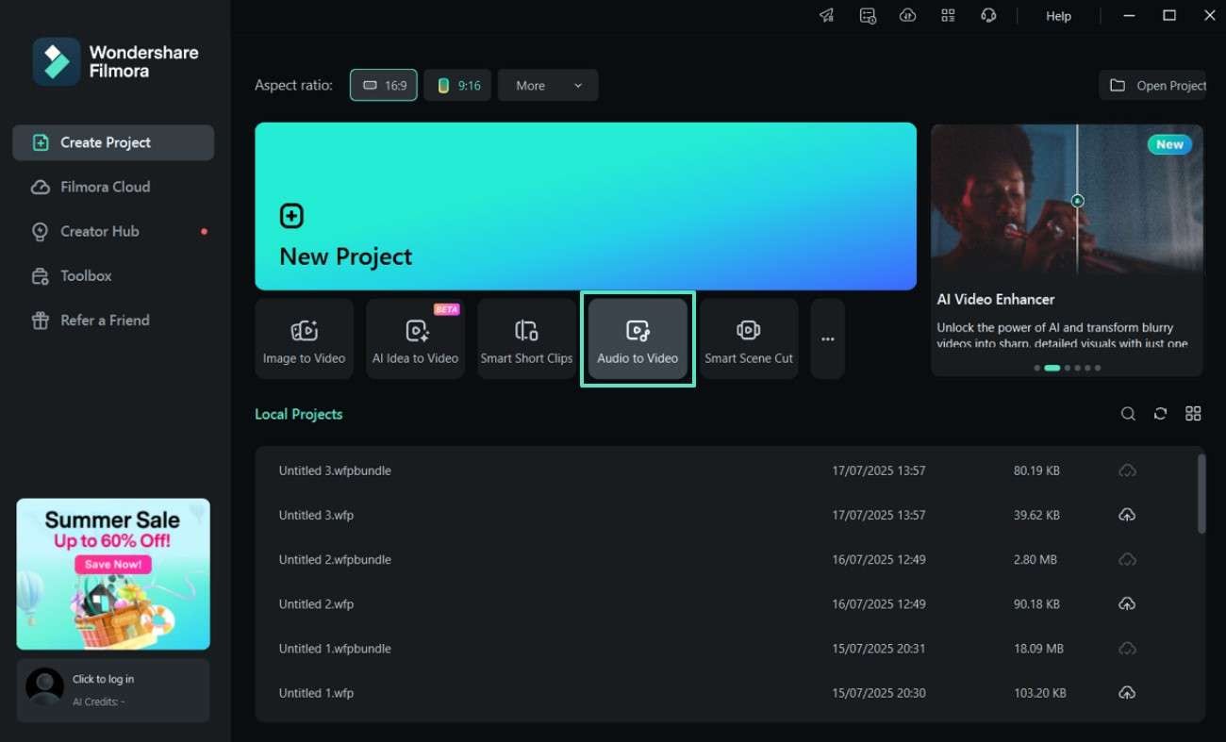This screenshot has width=1226, height=742.
Task: Select the active carousel indicator dot
Action: (1052, 368)
